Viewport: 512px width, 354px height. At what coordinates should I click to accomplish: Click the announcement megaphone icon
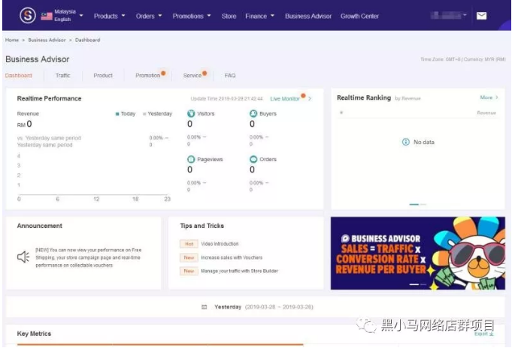[23, 257]
